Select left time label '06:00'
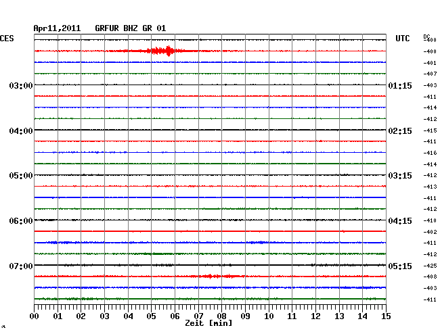 coord(21,221)
